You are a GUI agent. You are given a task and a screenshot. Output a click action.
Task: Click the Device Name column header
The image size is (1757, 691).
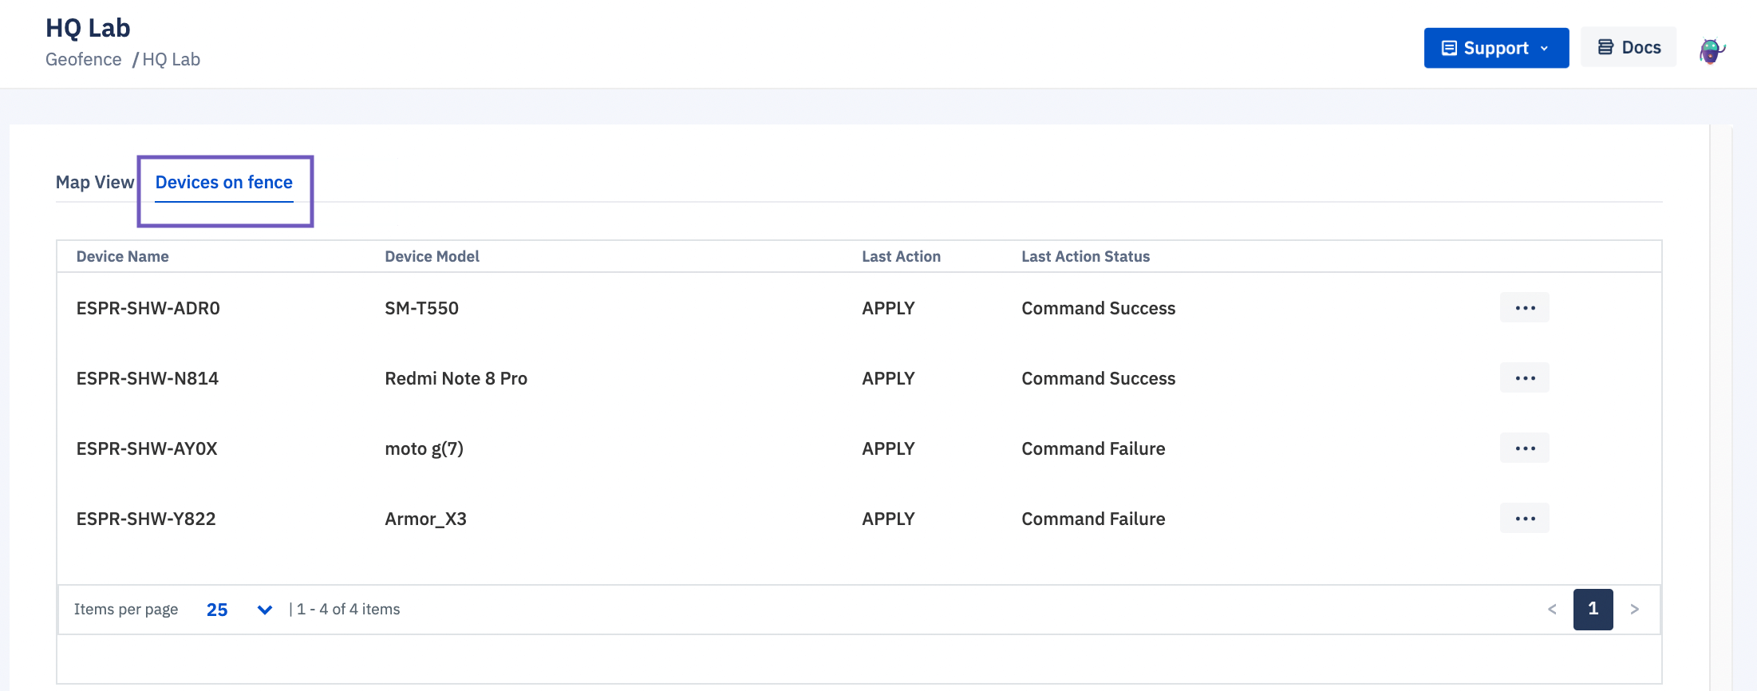point(122,256)
